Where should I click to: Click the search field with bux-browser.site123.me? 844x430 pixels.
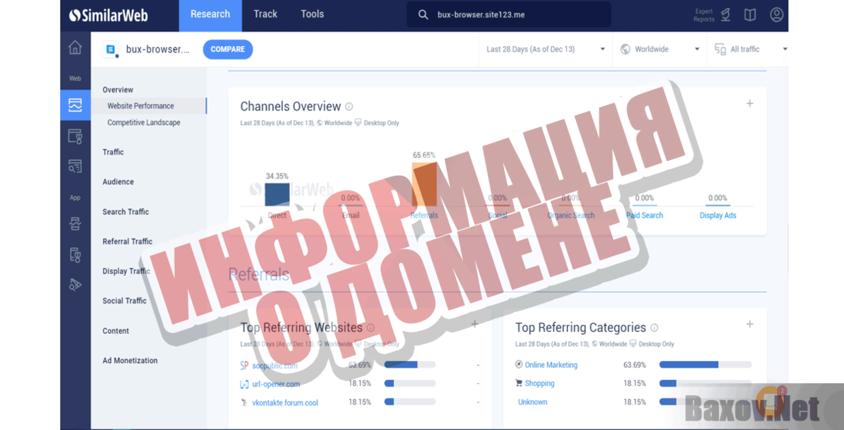pyautogui.click(x=509, y=15)
